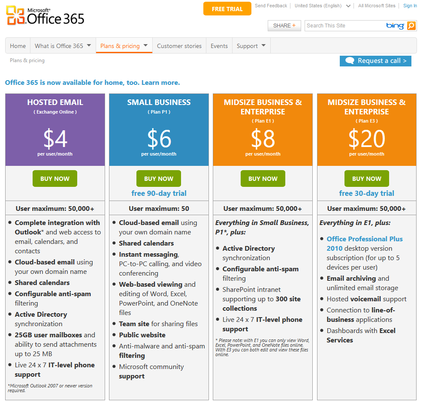This screenshot has height=402, width=423.
Task: Click the free 90-day trial link
Action: (159, 193)
